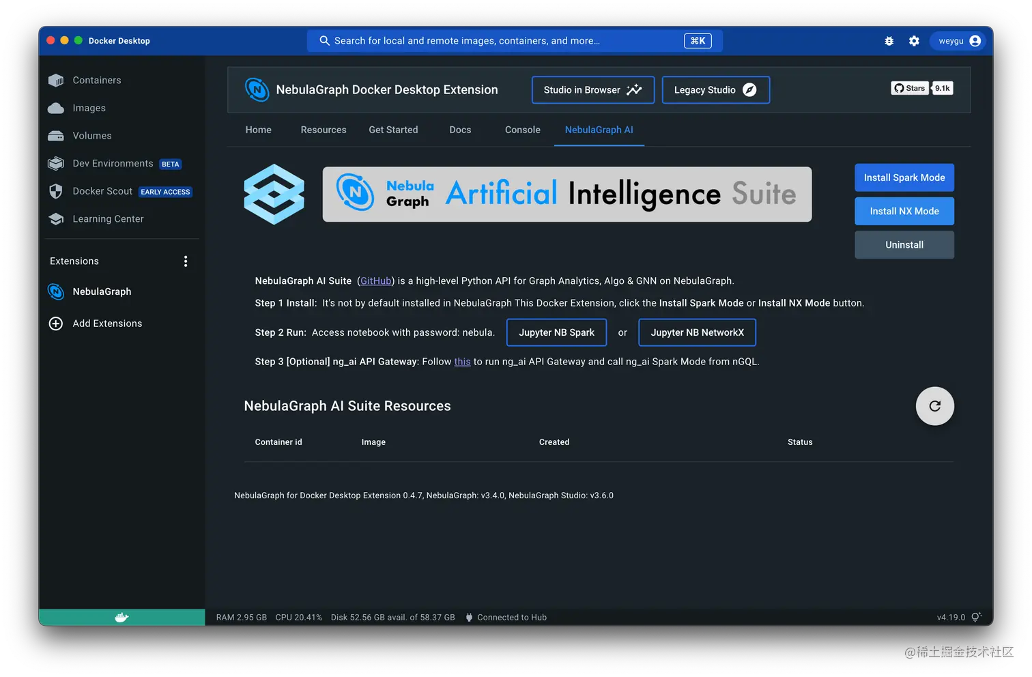Open Jupyter NB Spark notebook

tap(556, 332)
